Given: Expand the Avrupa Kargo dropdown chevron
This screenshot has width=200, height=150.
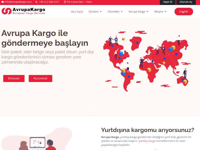Looking at the screenshot, I should tap(147, 11).
